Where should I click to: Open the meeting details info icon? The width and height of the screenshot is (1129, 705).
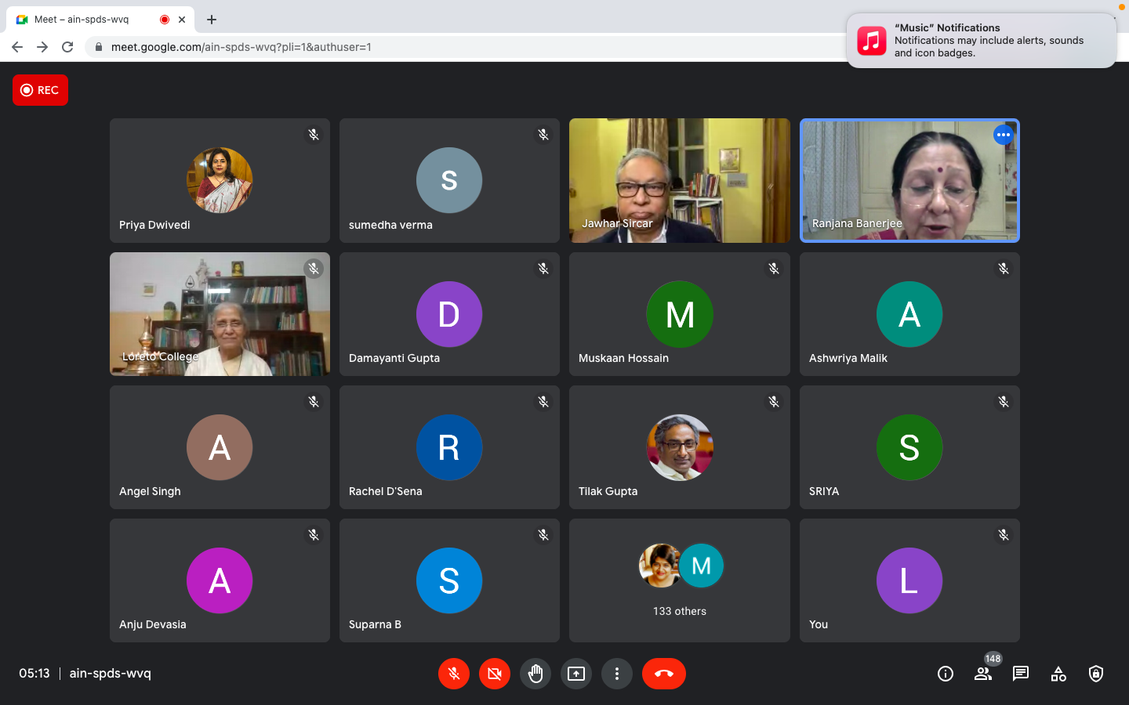(x=946, y=674)
